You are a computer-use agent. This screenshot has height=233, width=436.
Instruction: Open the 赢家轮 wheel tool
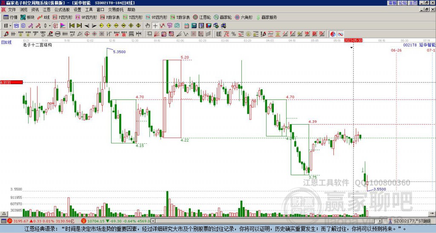pyautogui.click(x=223, y=17)
